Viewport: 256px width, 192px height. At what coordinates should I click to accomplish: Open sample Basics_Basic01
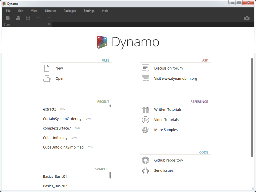[55, 176]
